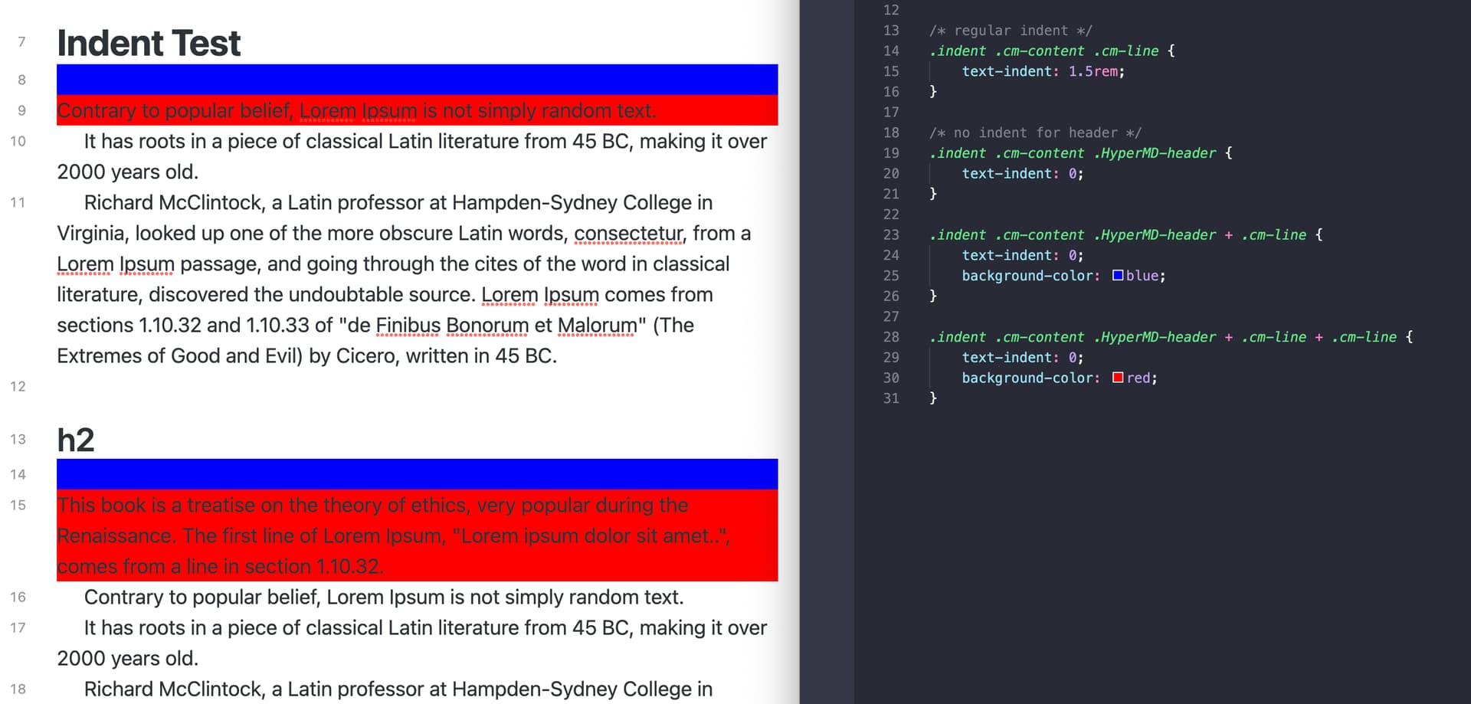Click the 'background-color' property on line 30

click(x=1027, y=377)
